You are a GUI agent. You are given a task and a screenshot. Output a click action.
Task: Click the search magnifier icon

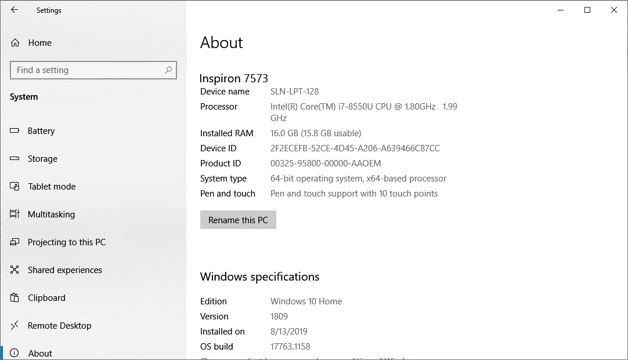point(168,70)
